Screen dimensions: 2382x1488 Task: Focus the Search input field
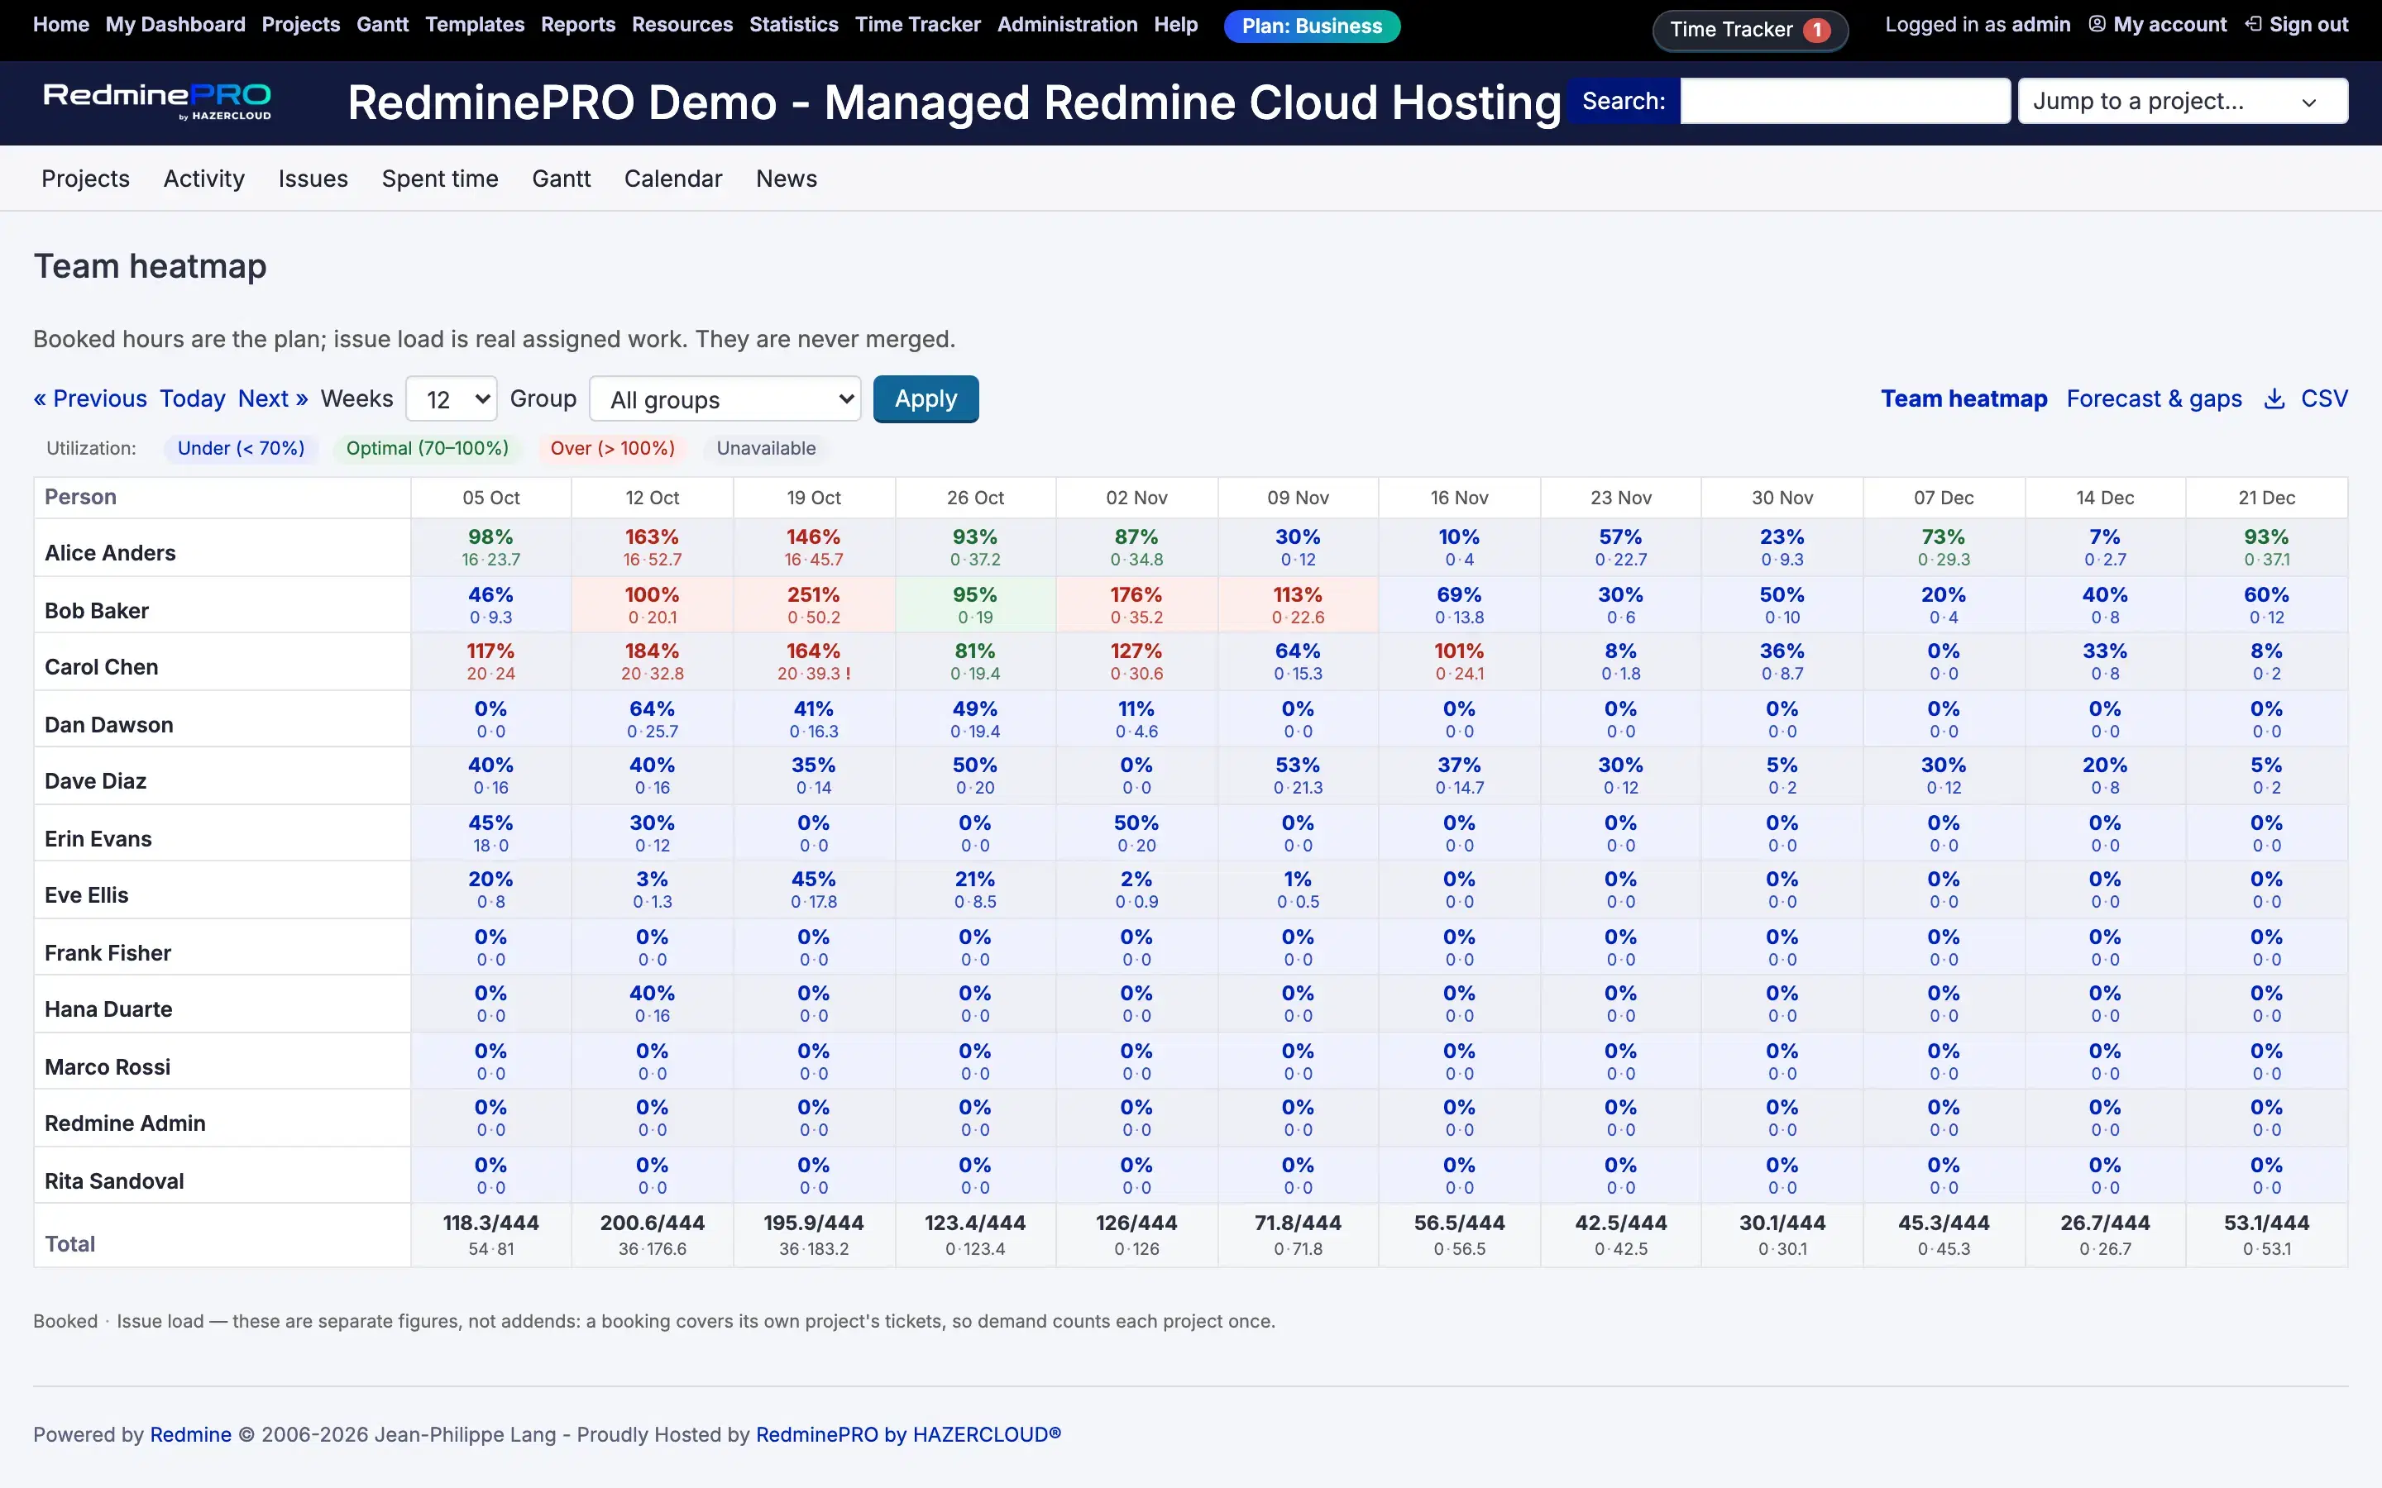coord(1844,102)
